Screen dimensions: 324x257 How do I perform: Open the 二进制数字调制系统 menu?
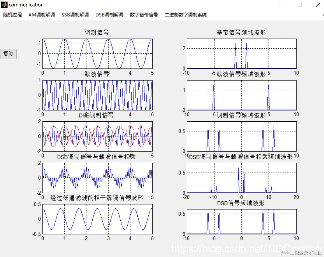click(185, 15)
